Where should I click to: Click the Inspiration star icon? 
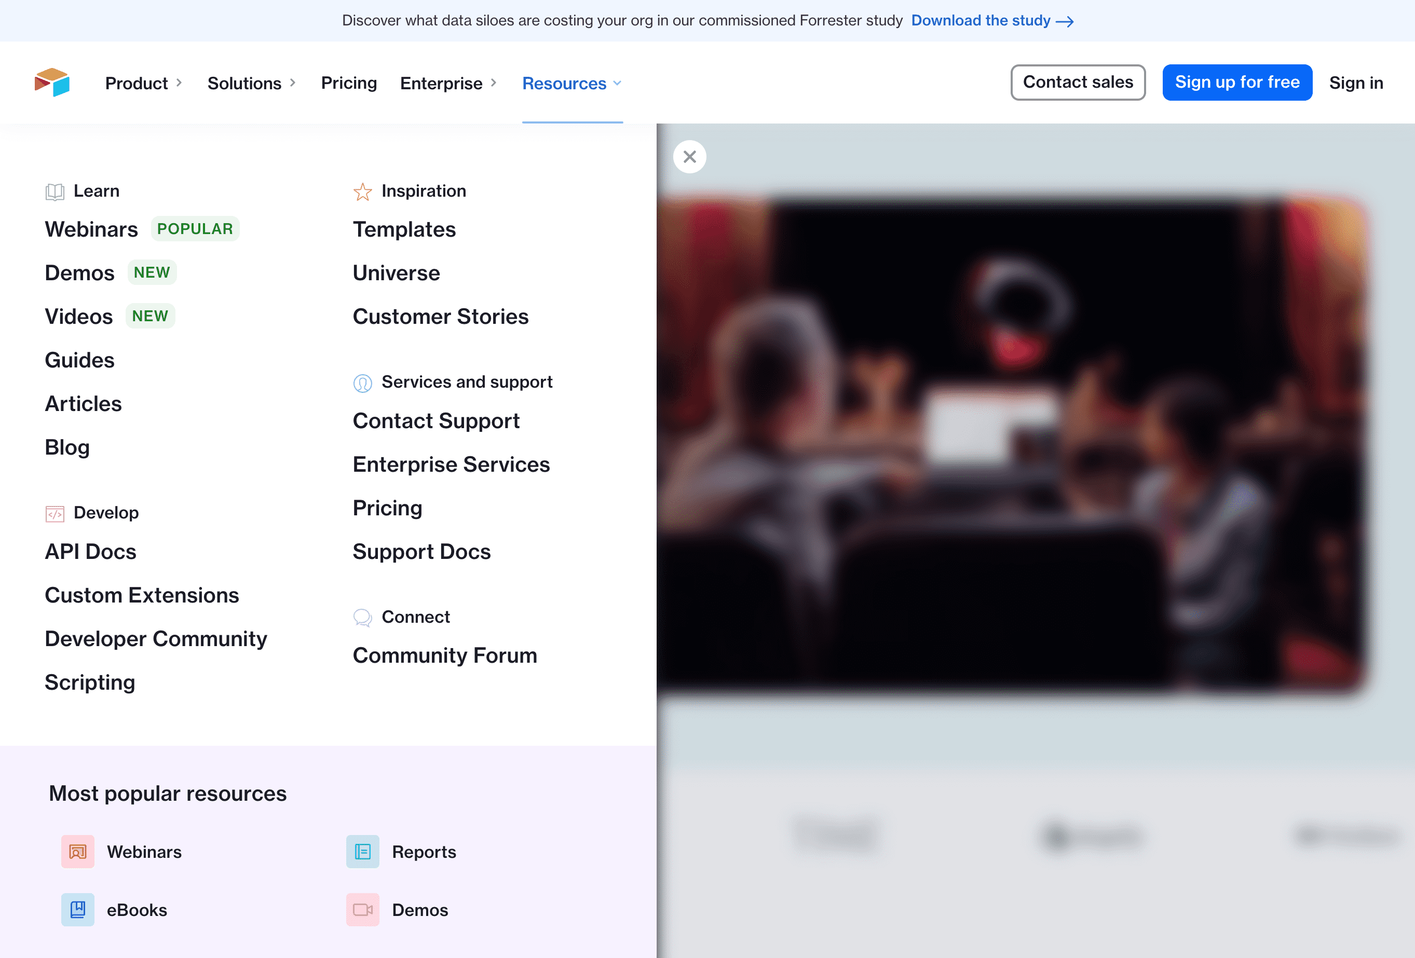tap(362, 191)
